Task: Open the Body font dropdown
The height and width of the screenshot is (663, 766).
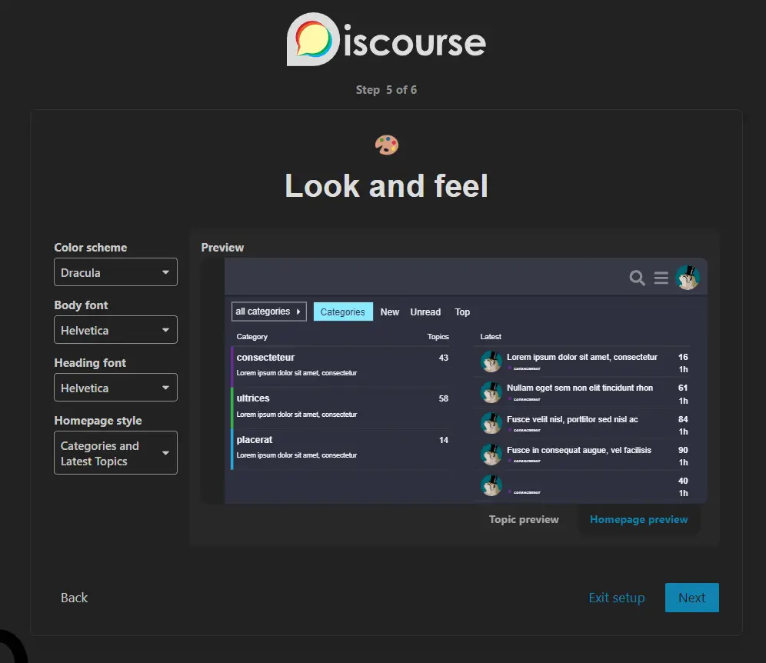Action: point(115,329)
